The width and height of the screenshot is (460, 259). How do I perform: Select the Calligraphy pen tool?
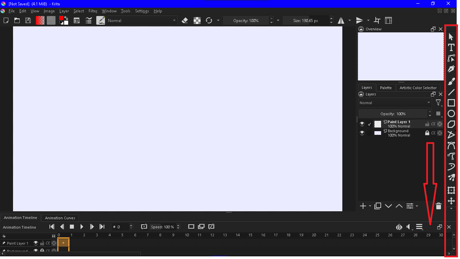click(x=451, y=69)
